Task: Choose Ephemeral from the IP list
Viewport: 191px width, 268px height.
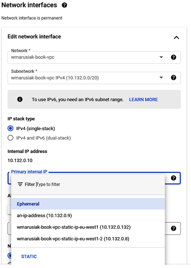Action: click(x=88, y=204)
